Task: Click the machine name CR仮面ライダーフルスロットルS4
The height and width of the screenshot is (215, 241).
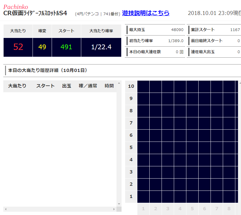Action: point(35,13)
